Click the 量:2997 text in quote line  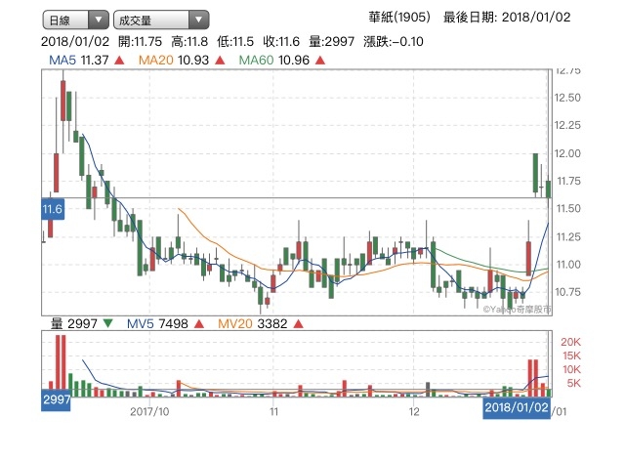(x=332, y=41)
